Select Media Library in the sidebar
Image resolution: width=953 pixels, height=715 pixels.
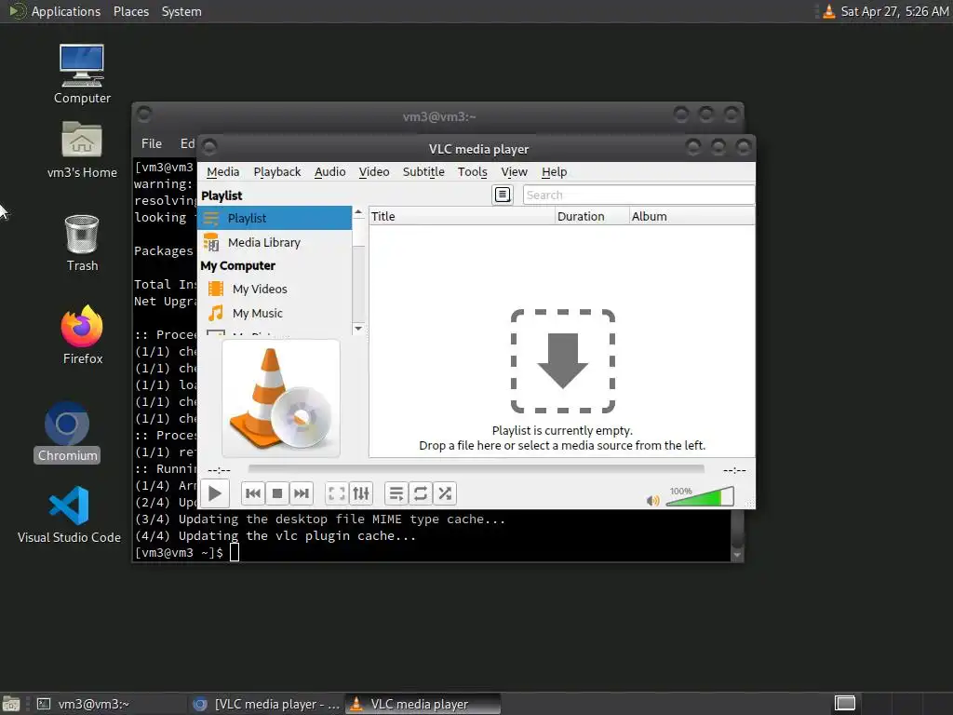click(x=275, y=242)
